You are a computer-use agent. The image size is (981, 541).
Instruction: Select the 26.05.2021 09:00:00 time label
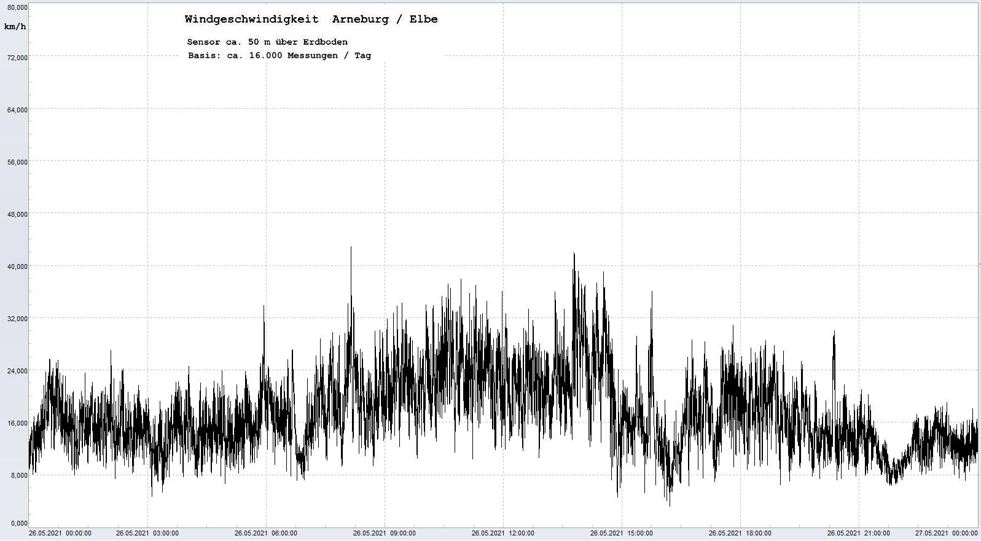click(x=385, y=534)
